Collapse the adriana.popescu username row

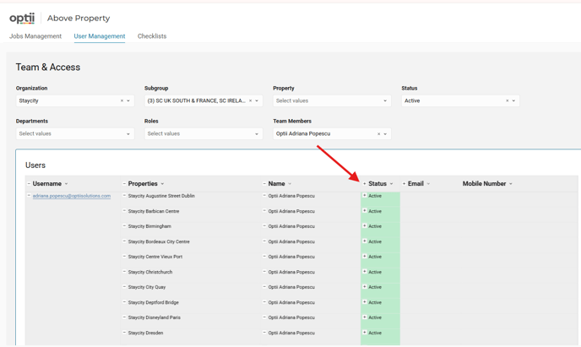(29, 196)
